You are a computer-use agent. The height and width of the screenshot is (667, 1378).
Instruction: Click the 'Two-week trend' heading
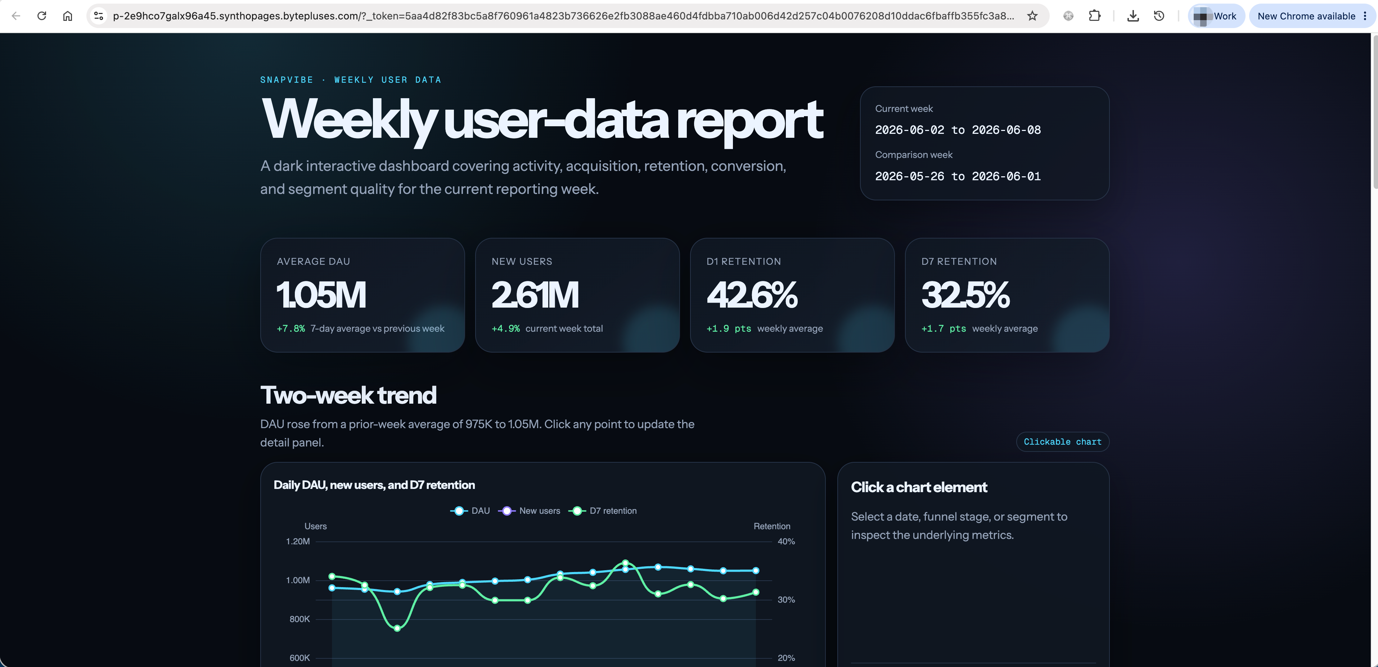348,395
